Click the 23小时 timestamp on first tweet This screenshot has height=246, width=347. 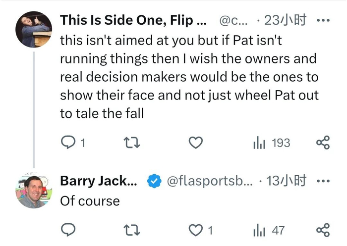click(285, 21)
